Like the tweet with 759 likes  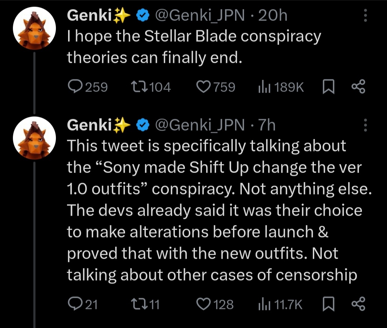point(216,87)
